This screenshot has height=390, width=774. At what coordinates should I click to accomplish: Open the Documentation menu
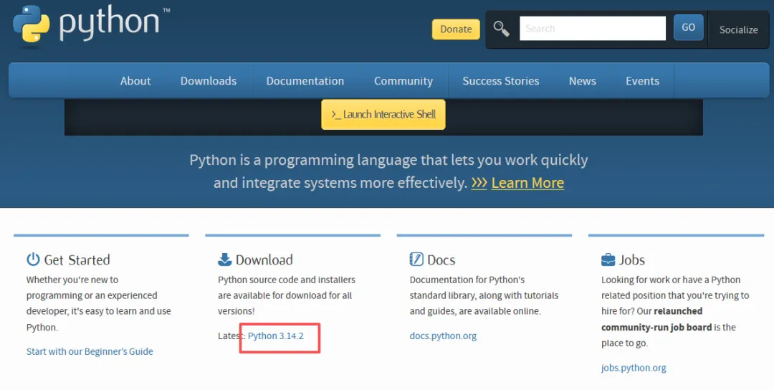305,81
